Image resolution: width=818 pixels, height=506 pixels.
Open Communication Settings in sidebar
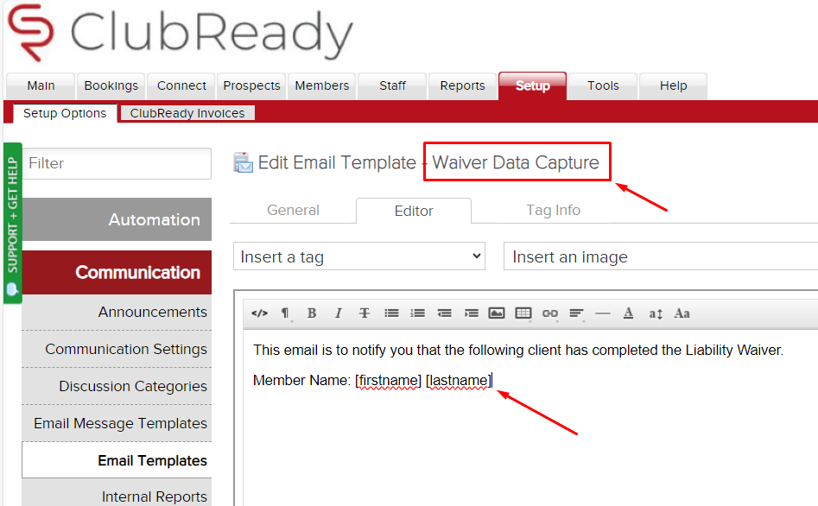(x=117, y=349)
